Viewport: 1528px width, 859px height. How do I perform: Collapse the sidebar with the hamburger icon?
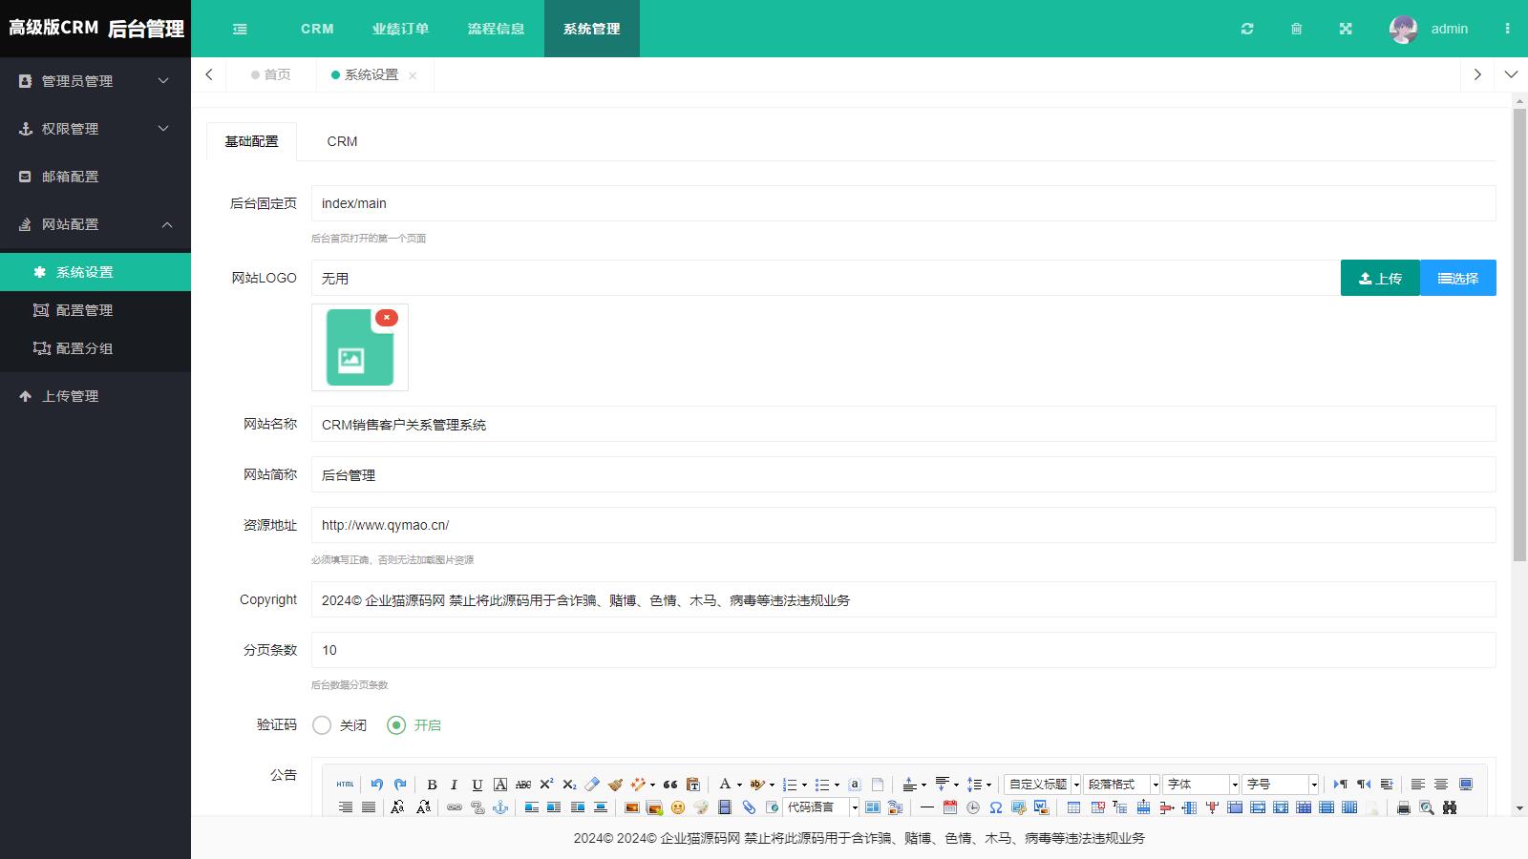pyautogui.click(x=239, y=29)
